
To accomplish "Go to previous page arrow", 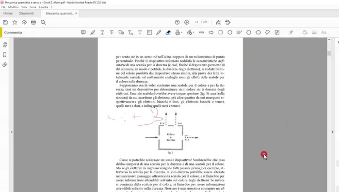I will 177,22.
